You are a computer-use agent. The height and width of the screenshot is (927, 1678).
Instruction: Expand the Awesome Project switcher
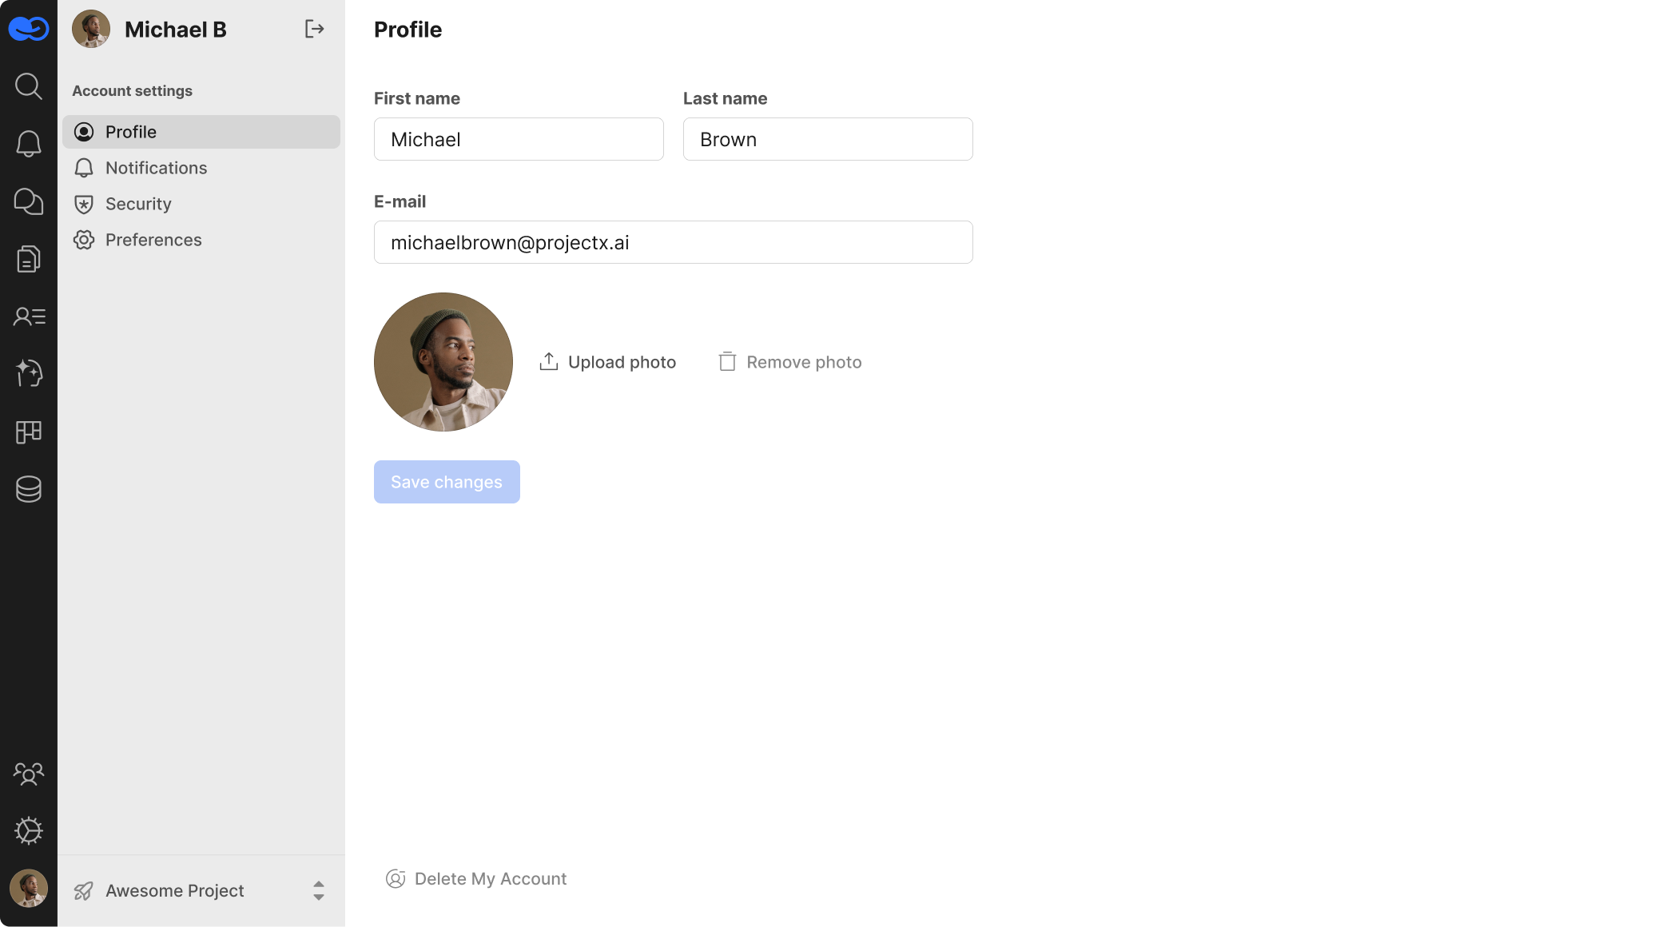[318, 890]
